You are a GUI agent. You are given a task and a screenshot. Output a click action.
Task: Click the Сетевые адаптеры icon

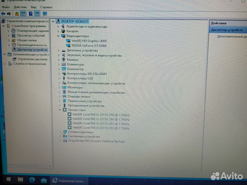(x=65, y=132)
